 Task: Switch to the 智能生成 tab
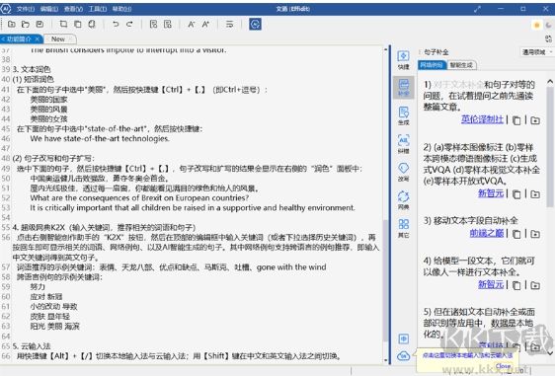[461, 65]
